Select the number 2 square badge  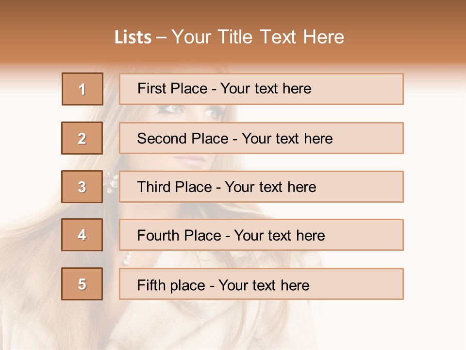pos(83,138)
